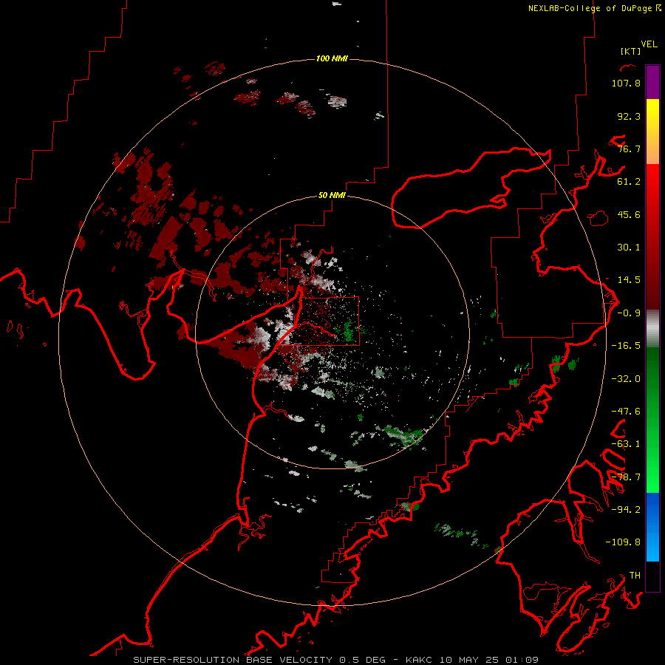This screenshot has width=665, height=665.
Task: Click the -16.5 velocity scale value
Action: point(626,346)
